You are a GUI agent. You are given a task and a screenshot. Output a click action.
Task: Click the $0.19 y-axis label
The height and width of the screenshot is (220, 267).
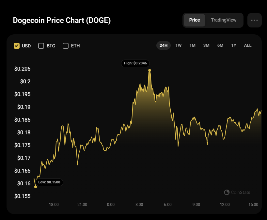pyautogui.click(x=24, y=107)
